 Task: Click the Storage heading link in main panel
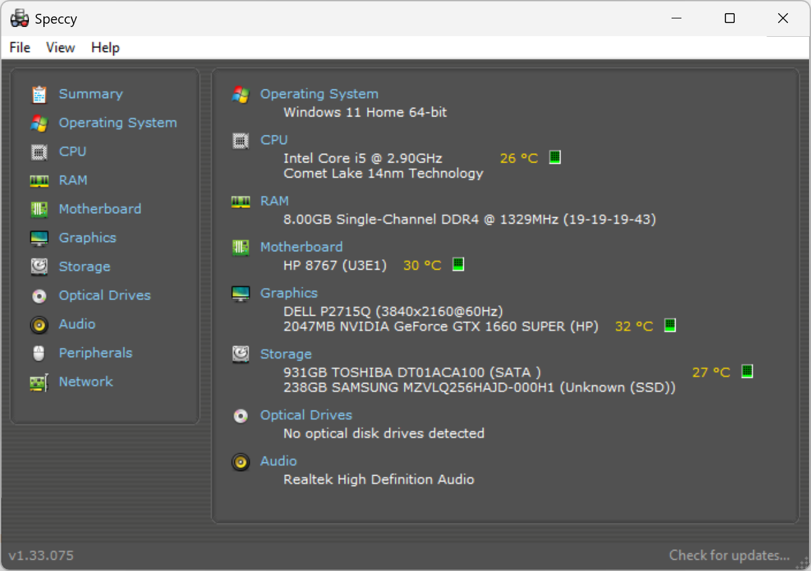click(x=285, y=355)
